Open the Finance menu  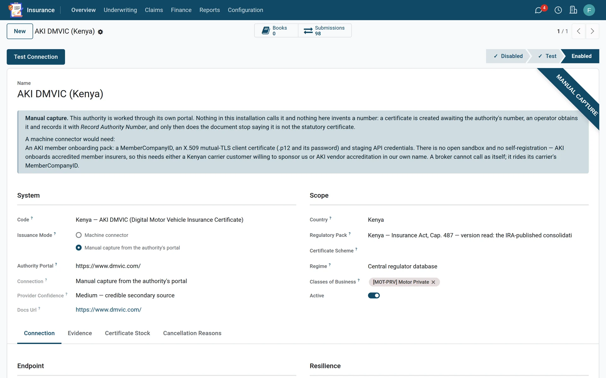pos(181,10)
